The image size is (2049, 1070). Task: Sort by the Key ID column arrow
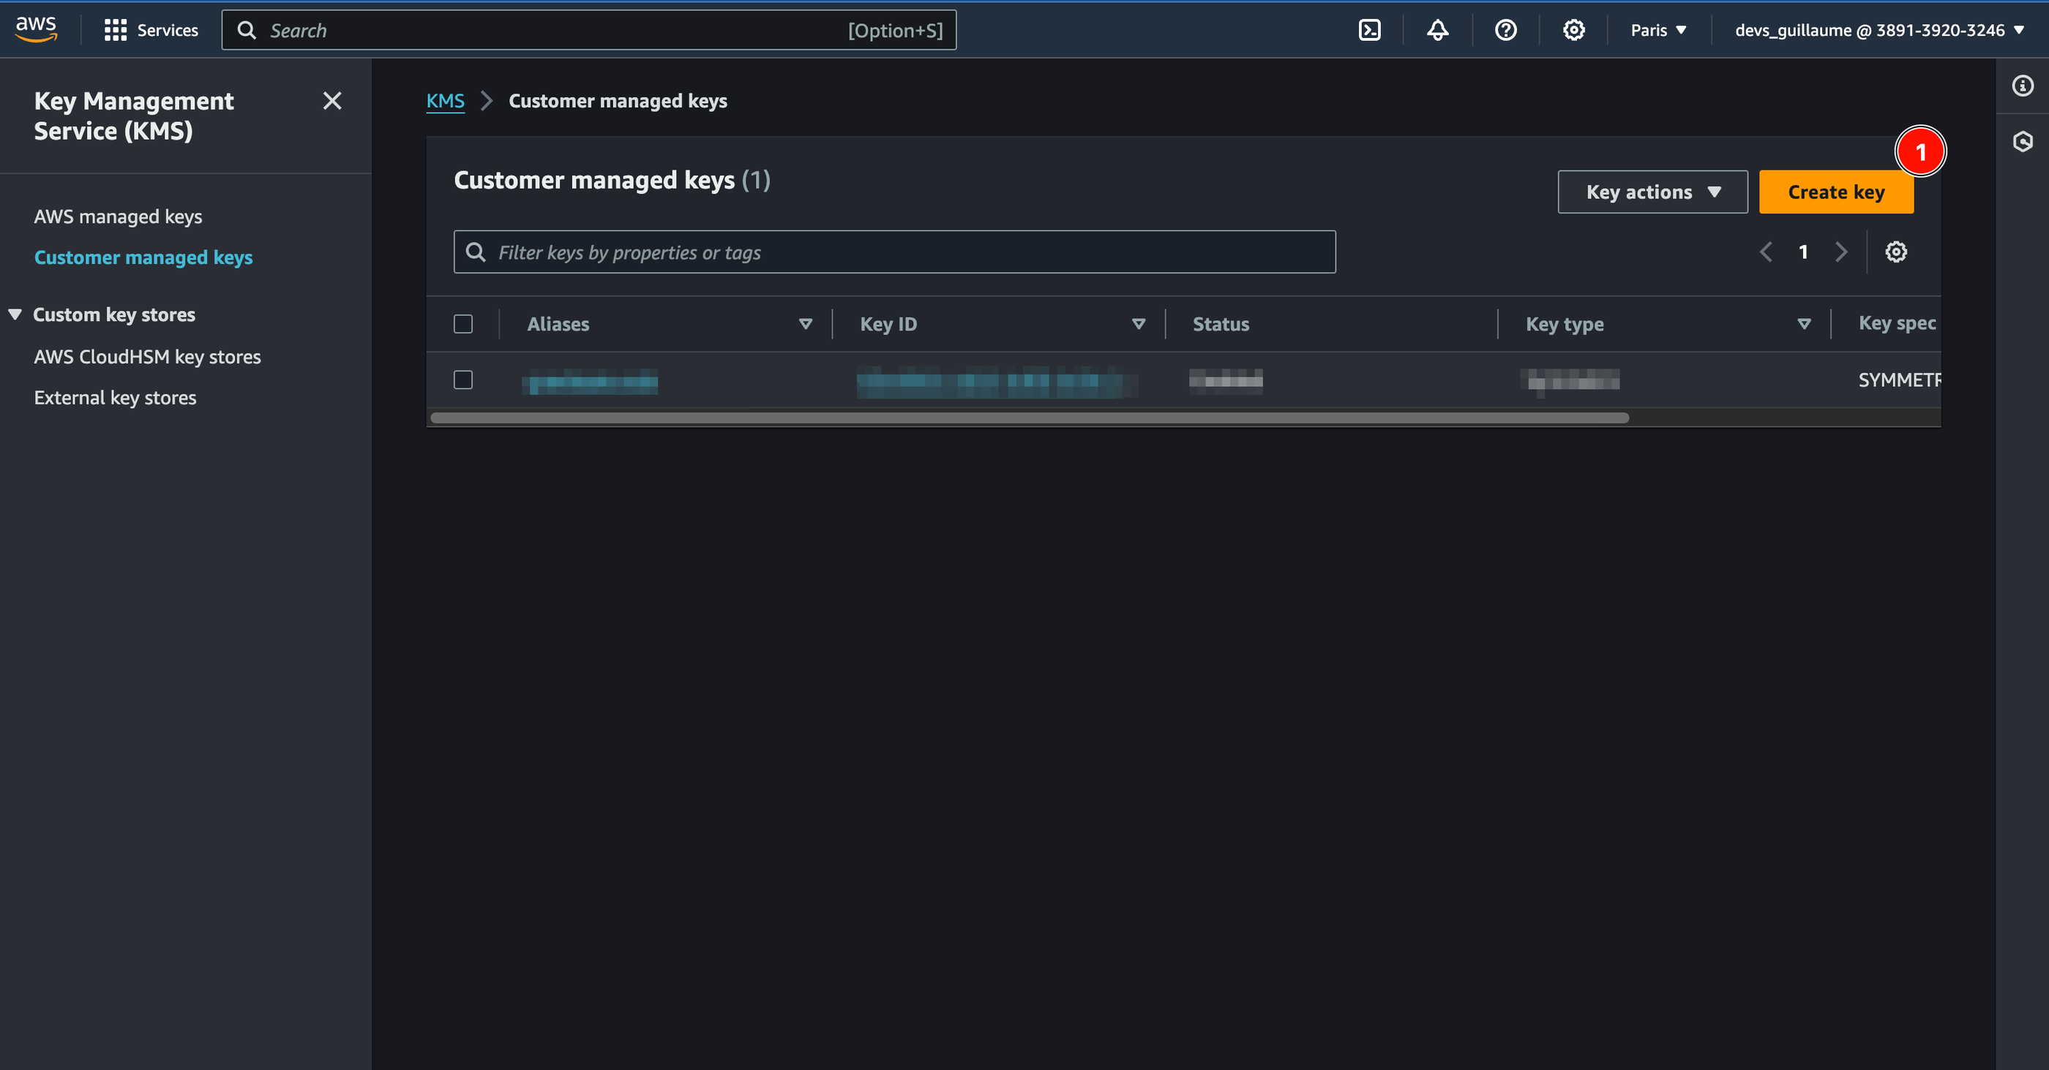pyautogui.click(x=1138, y=324)
